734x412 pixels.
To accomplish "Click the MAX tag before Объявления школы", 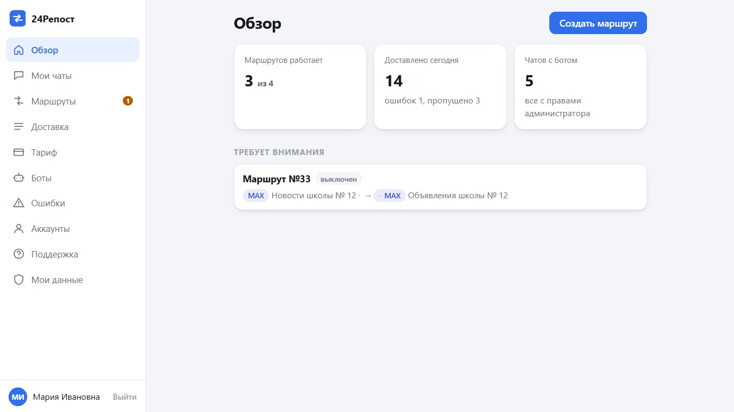I will pos(390,196).
